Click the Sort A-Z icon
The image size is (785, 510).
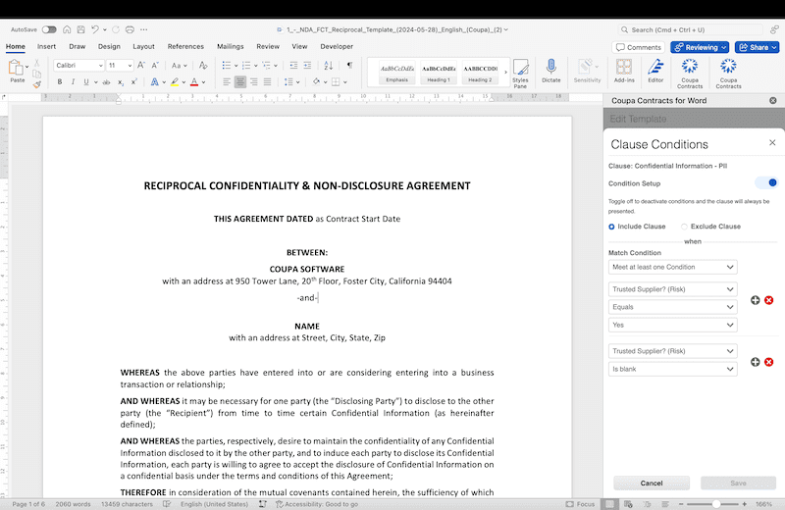329,65
